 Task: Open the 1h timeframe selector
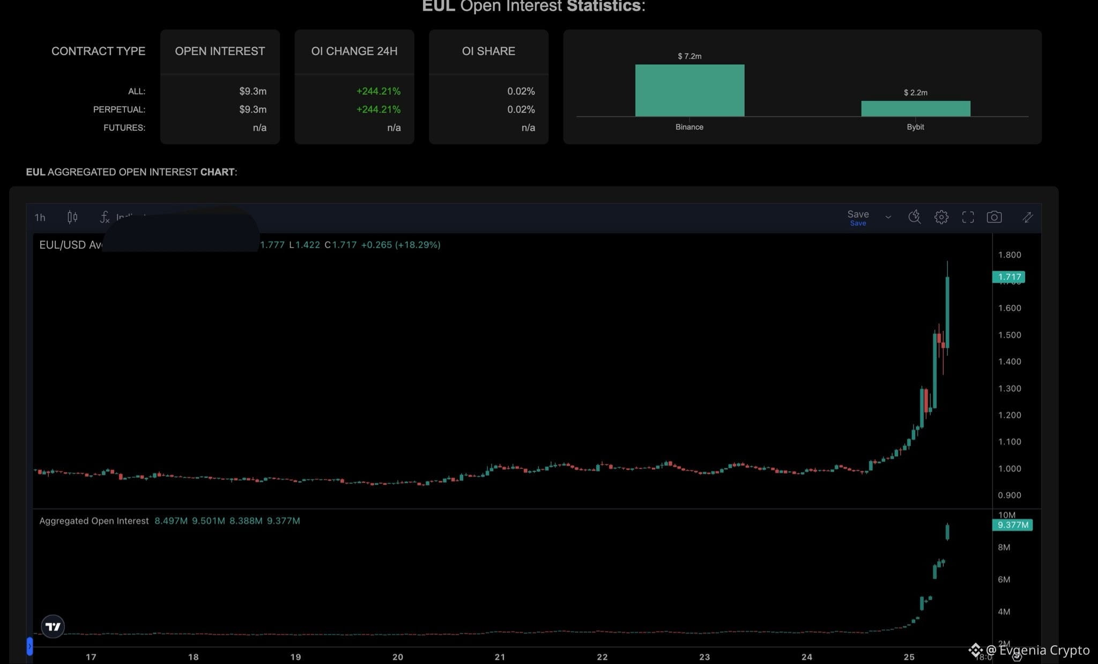click(x=40, y=217)
